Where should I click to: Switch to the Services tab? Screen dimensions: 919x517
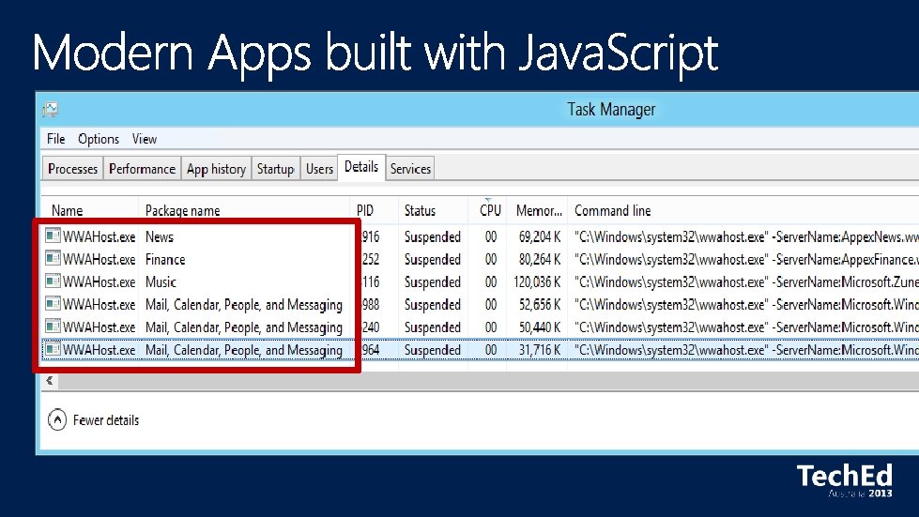[x=410, y=169]
